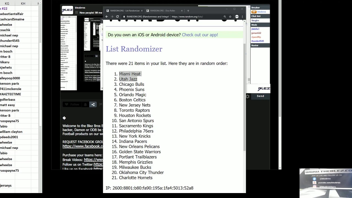352x198 pixels.
Task: Select moderator thunder4545 in chat
Action: (257, 41)
